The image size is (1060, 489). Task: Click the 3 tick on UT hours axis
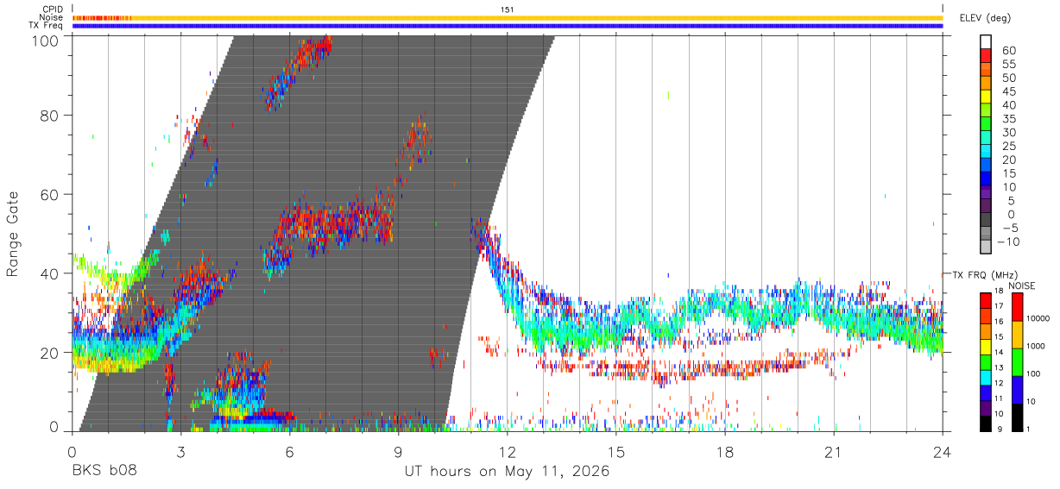tap(180, 451)
